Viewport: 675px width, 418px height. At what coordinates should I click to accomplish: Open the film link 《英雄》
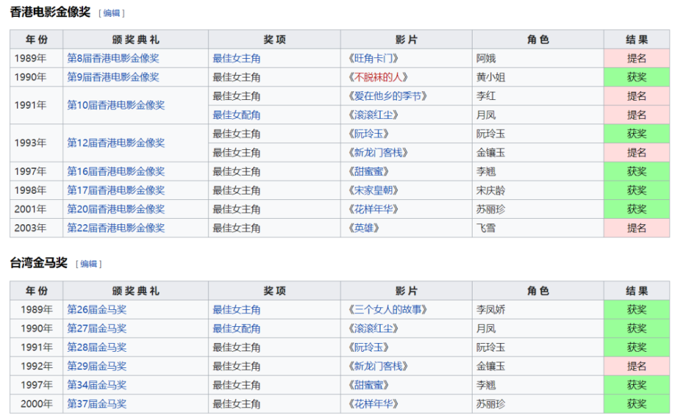(364, 228)
